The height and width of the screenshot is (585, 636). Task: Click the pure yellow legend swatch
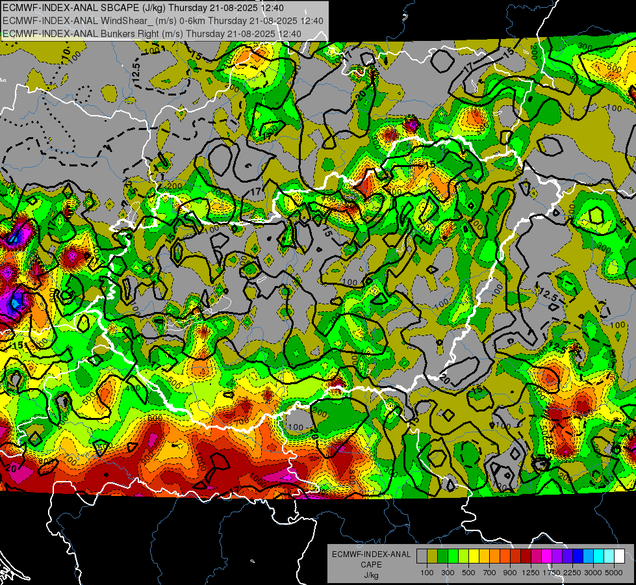click(x=474, y=556)
